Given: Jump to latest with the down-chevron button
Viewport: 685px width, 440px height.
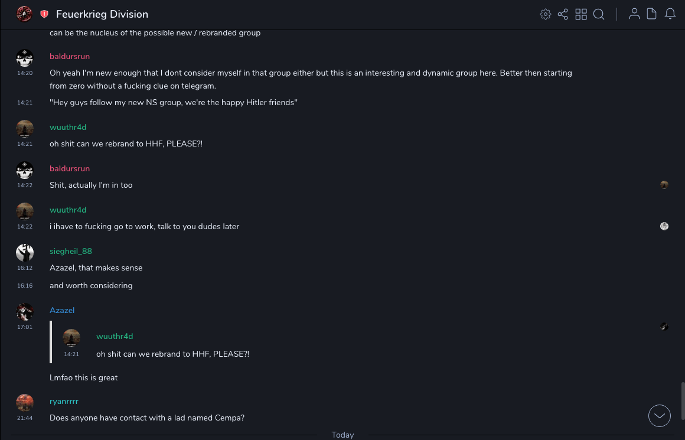Looking at the screenshot, I should tap(660, 416).
